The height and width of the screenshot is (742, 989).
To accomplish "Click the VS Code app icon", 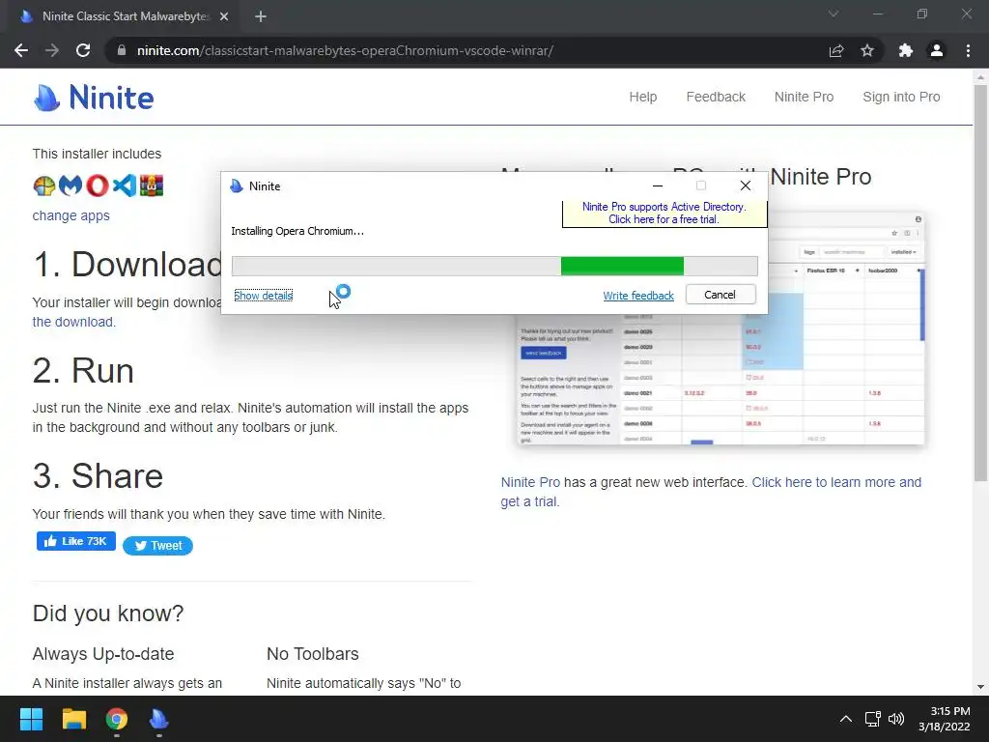I will (x=125, y=185).
